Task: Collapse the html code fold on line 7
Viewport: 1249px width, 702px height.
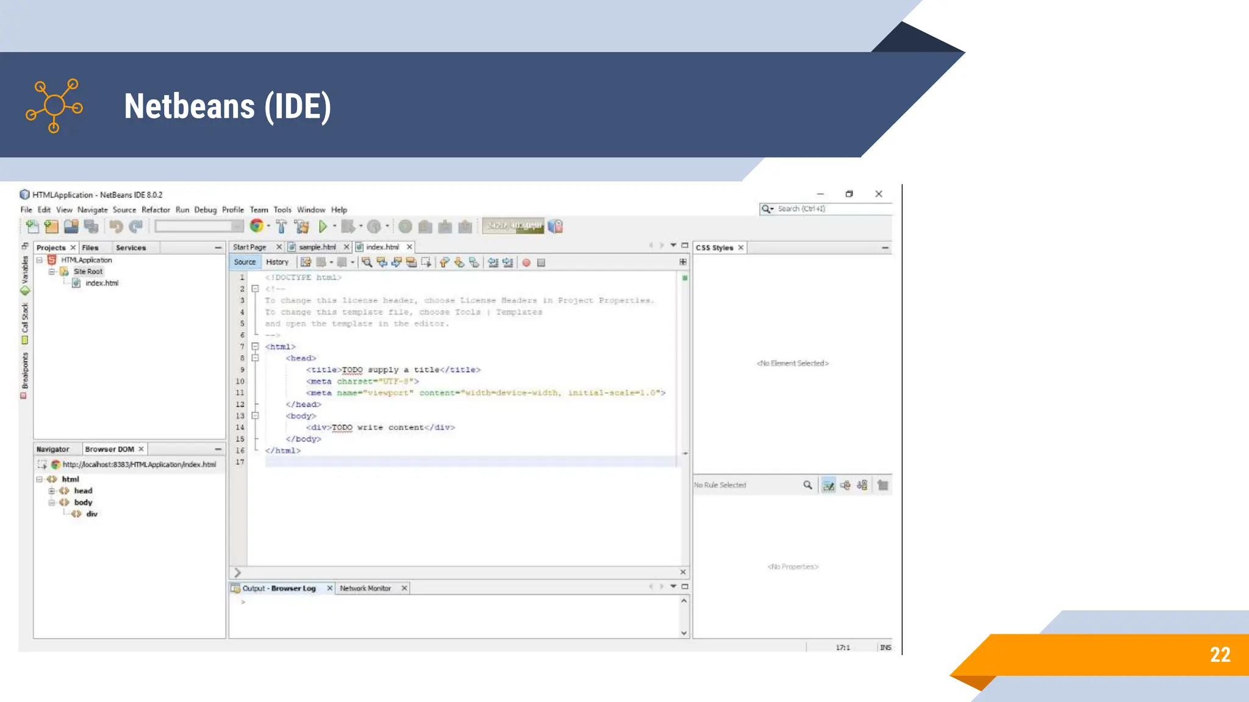Action: [256, 347]
